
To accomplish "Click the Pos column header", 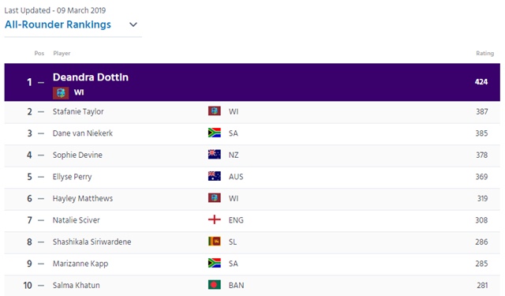I will click(39, 53).
